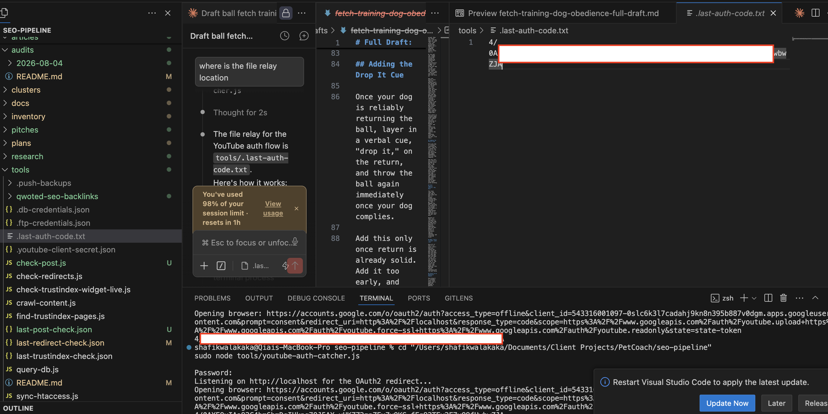The image size is (828, 414).
Task: Split the terminal panel
Action: pos(768,298)
